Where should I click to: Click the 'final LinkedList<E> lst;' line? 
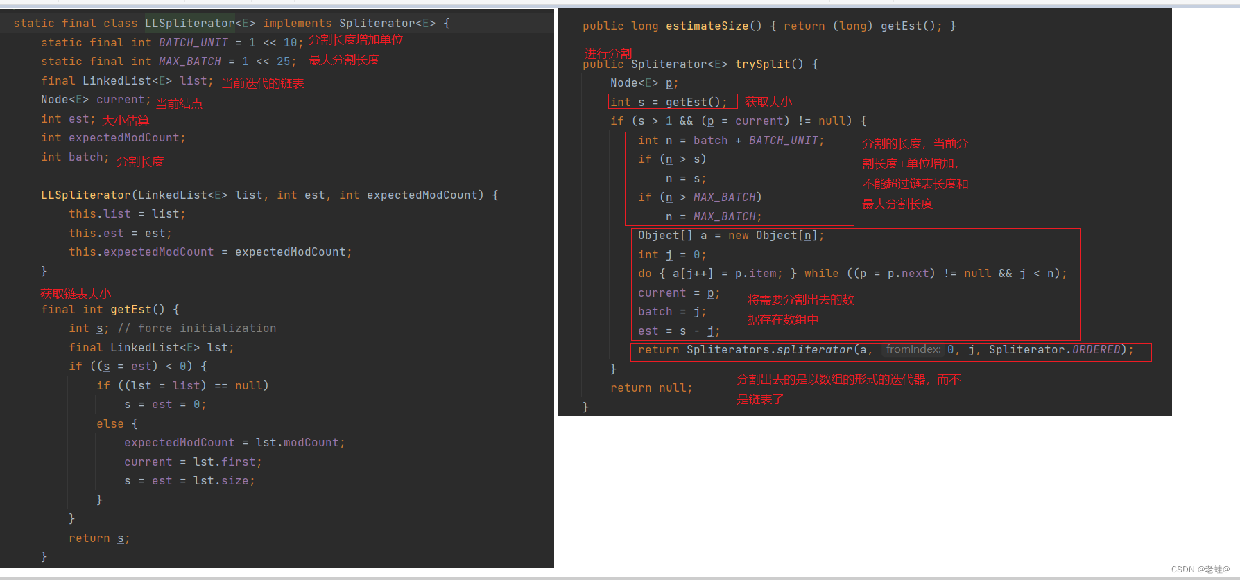coord(151,348)
